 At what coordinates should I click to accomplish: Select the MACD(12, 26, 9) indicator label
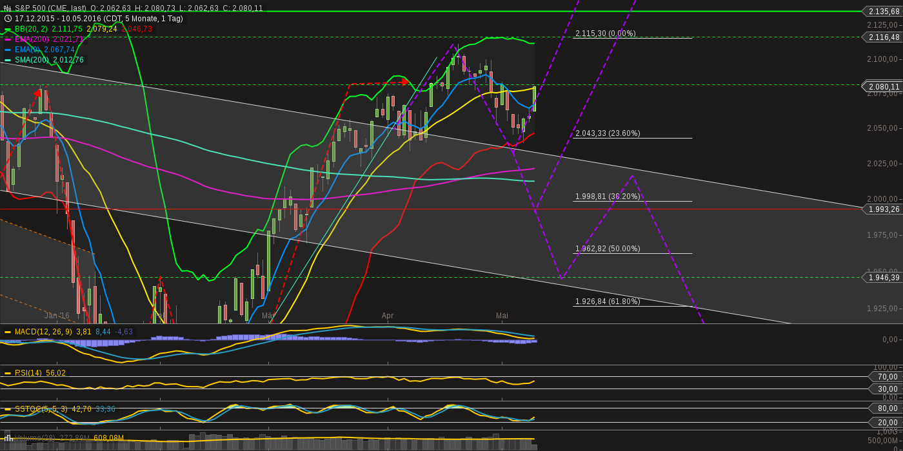[x=44, y=332]
